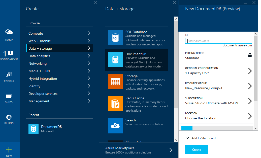The height and width of the screenshot is (158, 261).
Task: Select the Developer services category
Action: click(59, 93)
